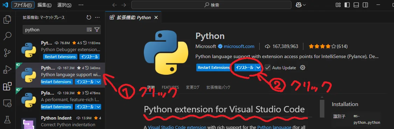
Task: Restart Extensions for Python Debugger item
Action: 60,57
